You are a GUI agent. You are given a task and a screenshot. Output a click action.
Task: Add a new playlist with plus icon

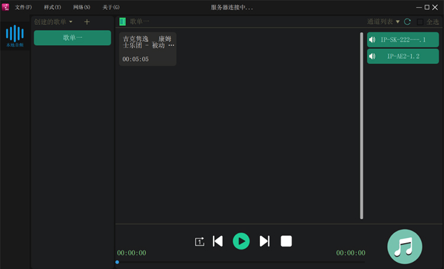tap(87, 22)
